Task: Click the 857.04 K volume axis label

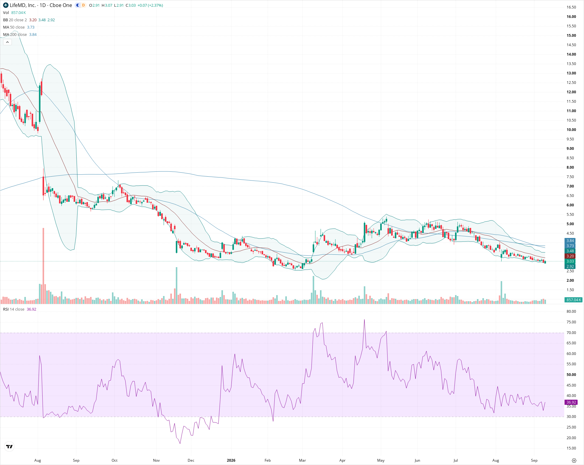Action: (x=573, y=300)
